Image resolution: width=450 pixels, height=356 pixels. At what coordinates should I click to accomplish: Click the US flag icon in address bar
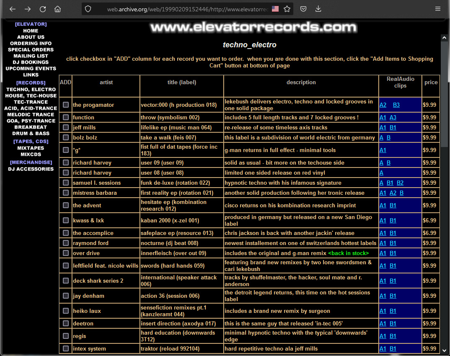click(275, 9)
